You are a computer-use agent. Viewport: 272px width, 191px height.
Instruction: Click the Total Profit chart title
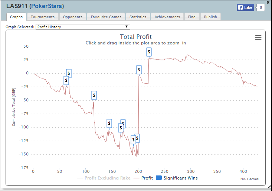coord(136,37)
